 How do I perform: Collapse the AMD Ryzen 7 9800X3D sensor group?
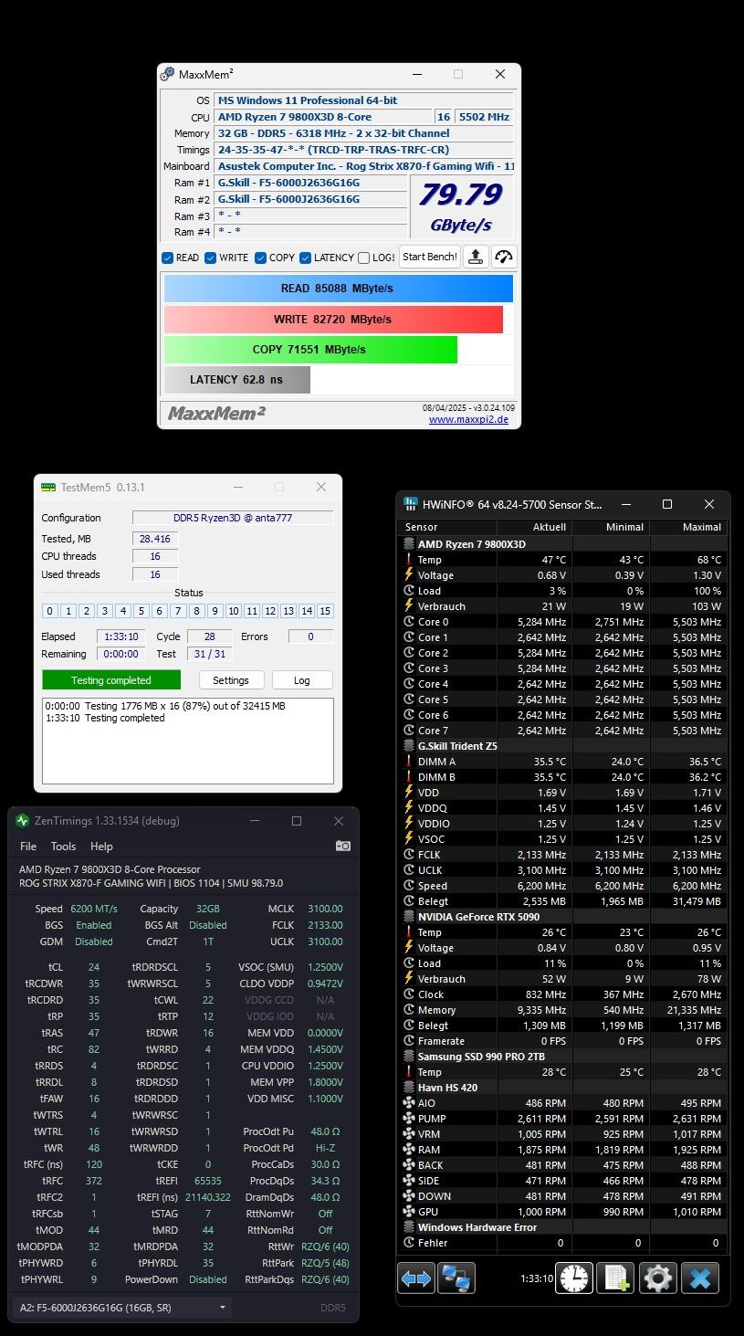(x=409, y=544)
